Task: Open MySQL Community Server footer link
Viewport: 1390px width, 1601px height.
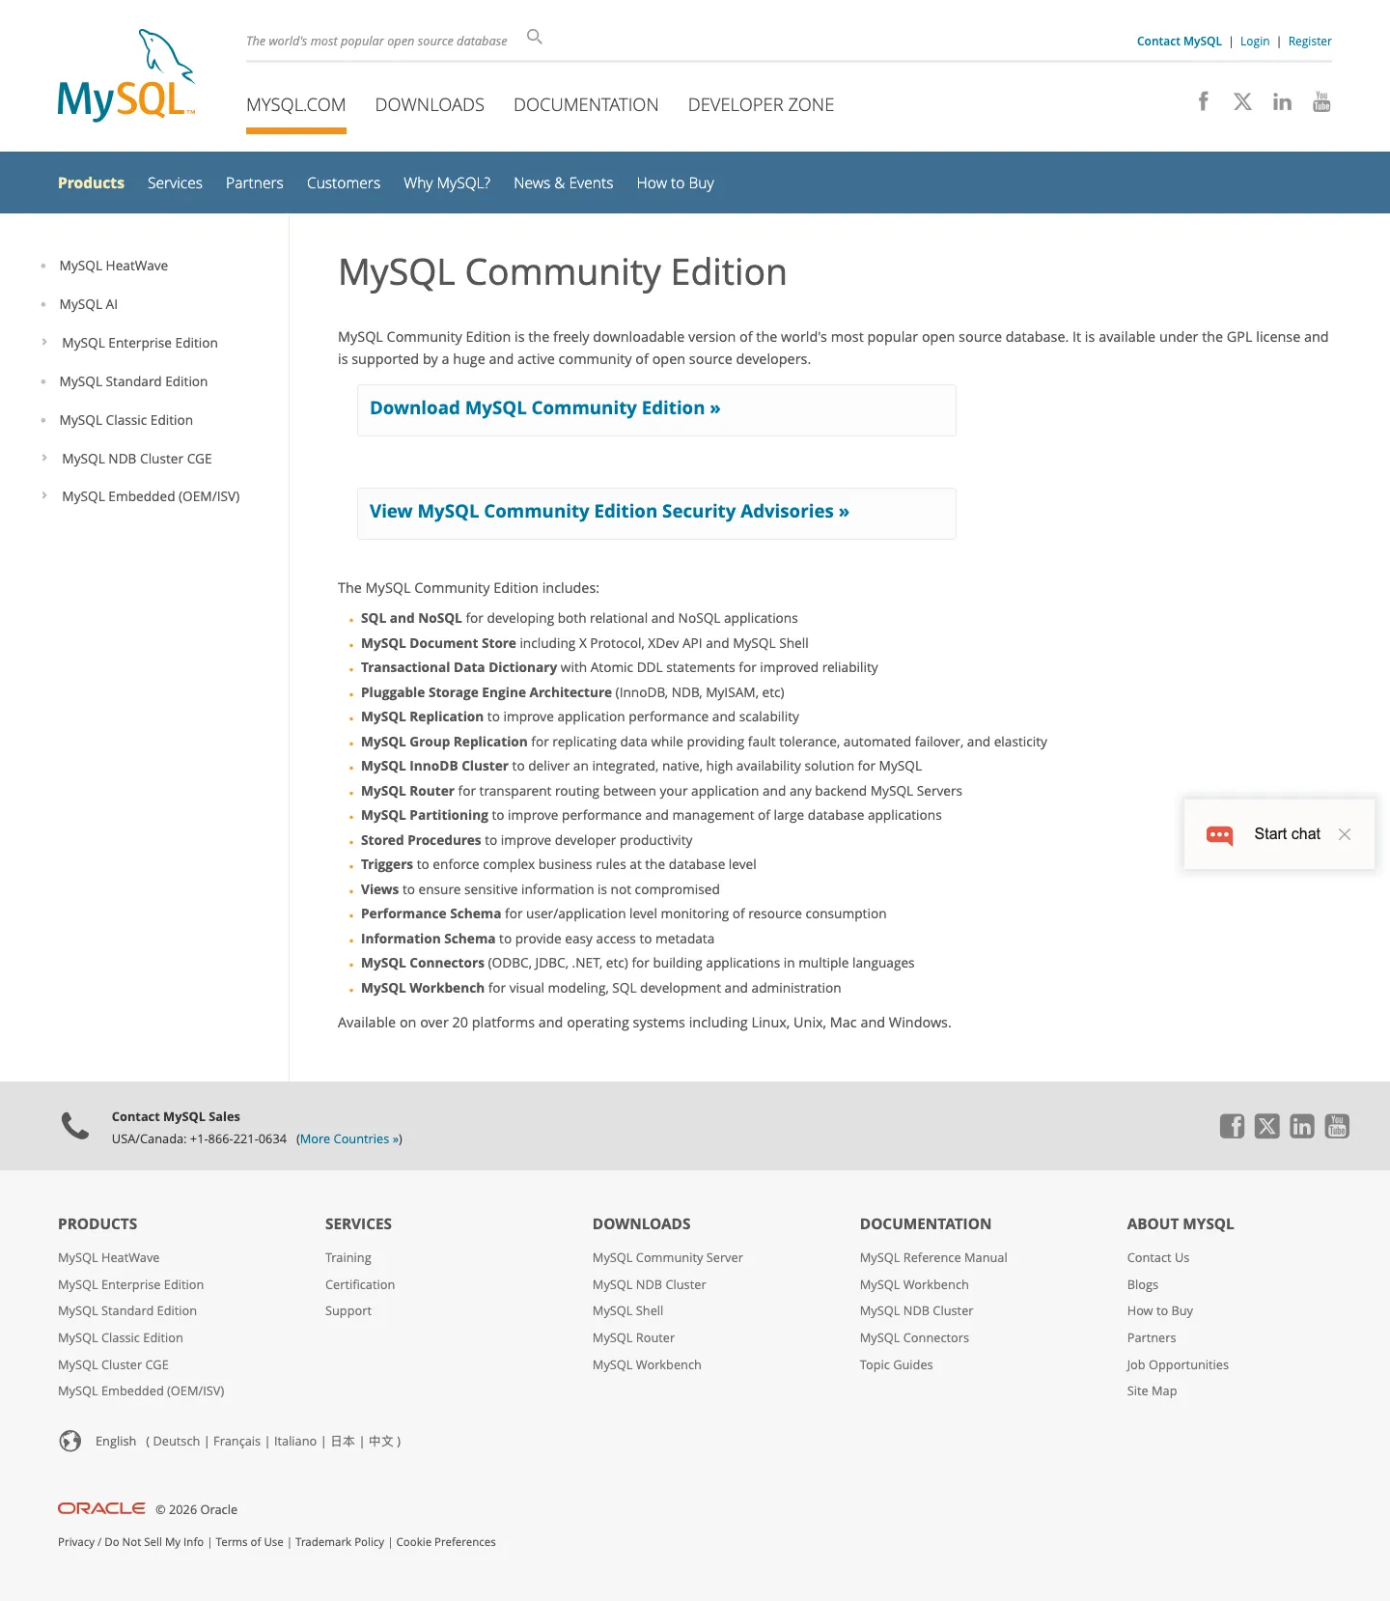Action: click(x=668, y=1257)
